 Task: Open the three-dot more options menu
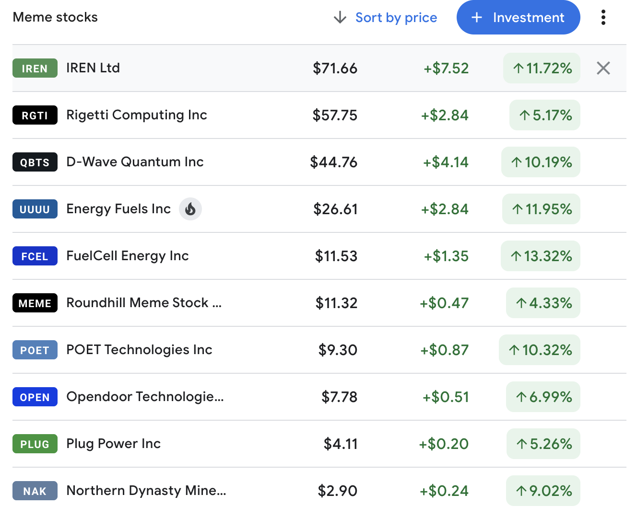coord(603,18)
